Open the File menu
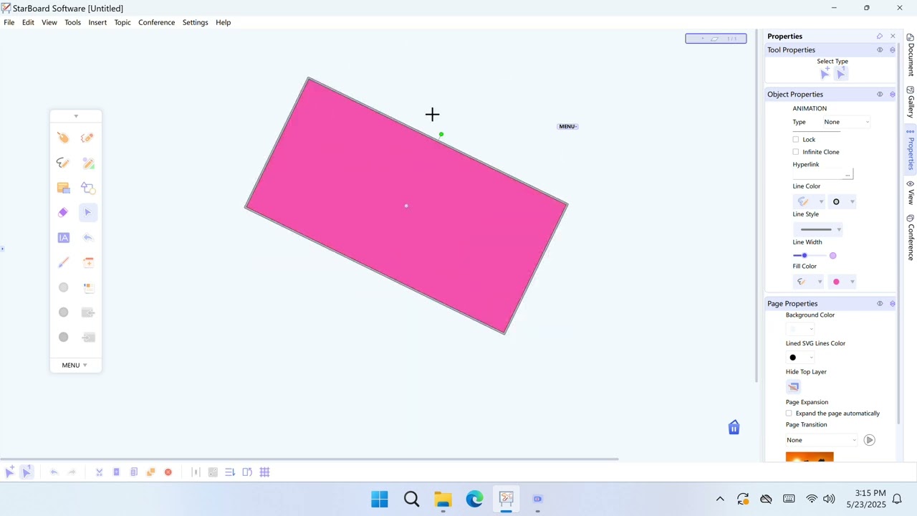The image size is (917, 516). coord(9,22)
